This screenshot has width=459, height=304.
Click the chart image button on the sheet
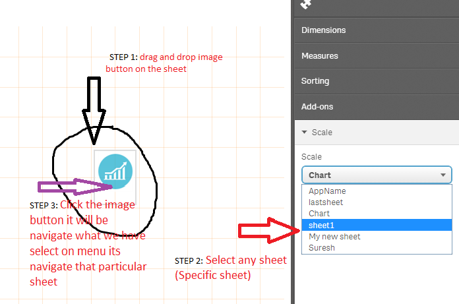(x=115, y=171)
